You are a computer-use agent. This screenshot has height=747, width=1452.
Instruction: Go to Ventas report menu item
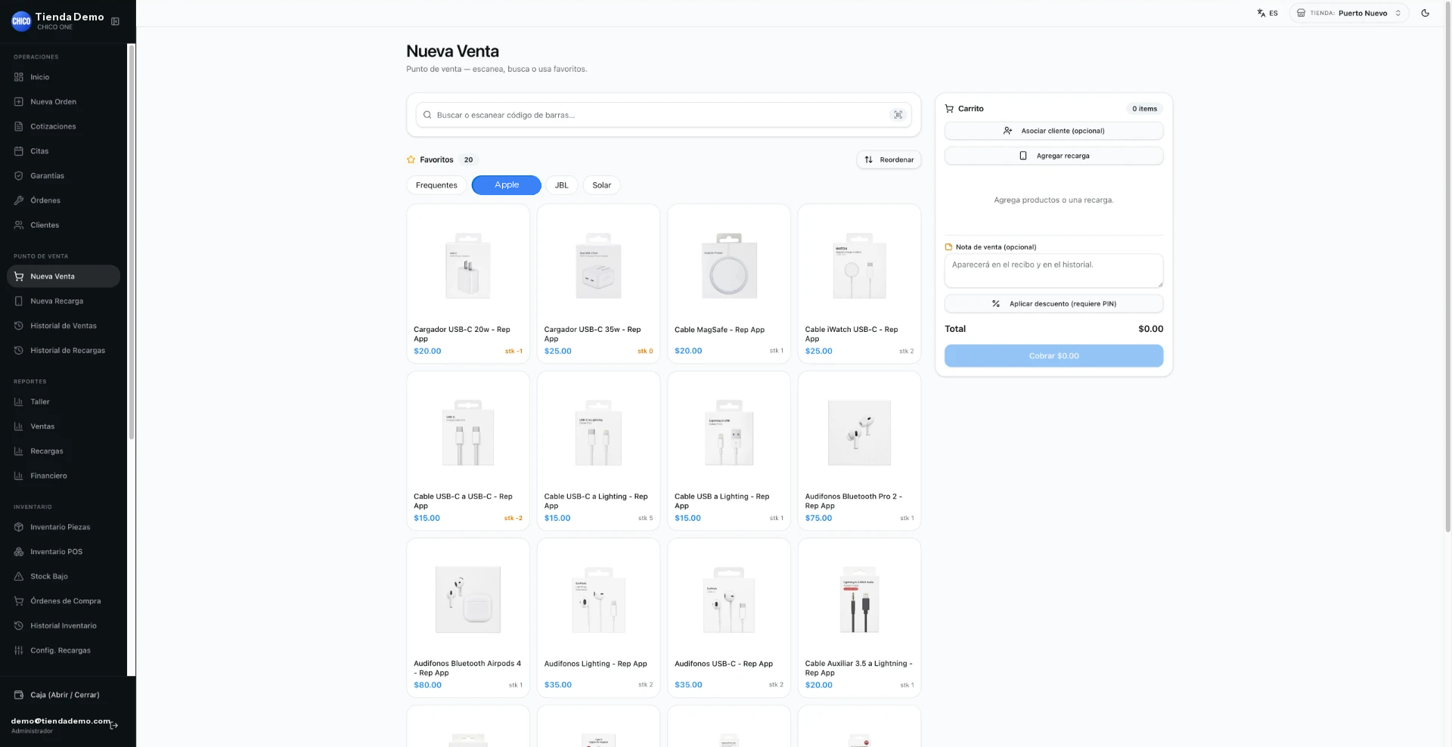pyautogui.click(x=64, y=426)
